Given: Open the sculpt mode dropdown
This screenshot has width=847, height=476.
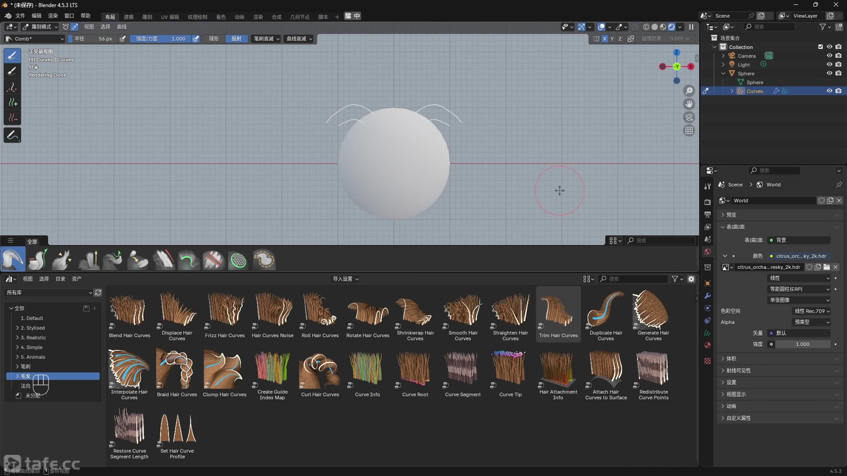Looking at the screenshot, I should 40,27.
